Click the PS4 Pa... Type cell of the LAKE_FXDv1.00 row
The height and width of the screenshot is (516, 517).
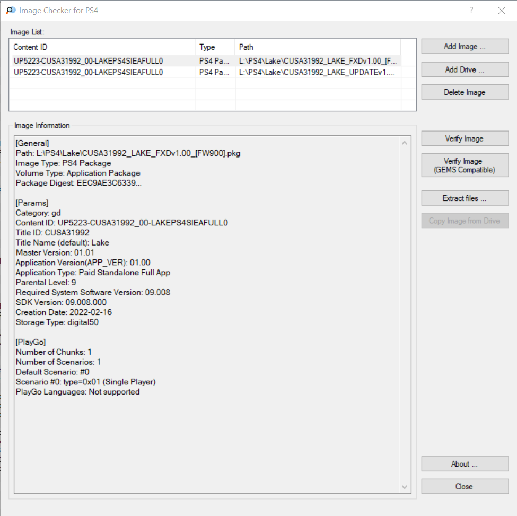215,61
